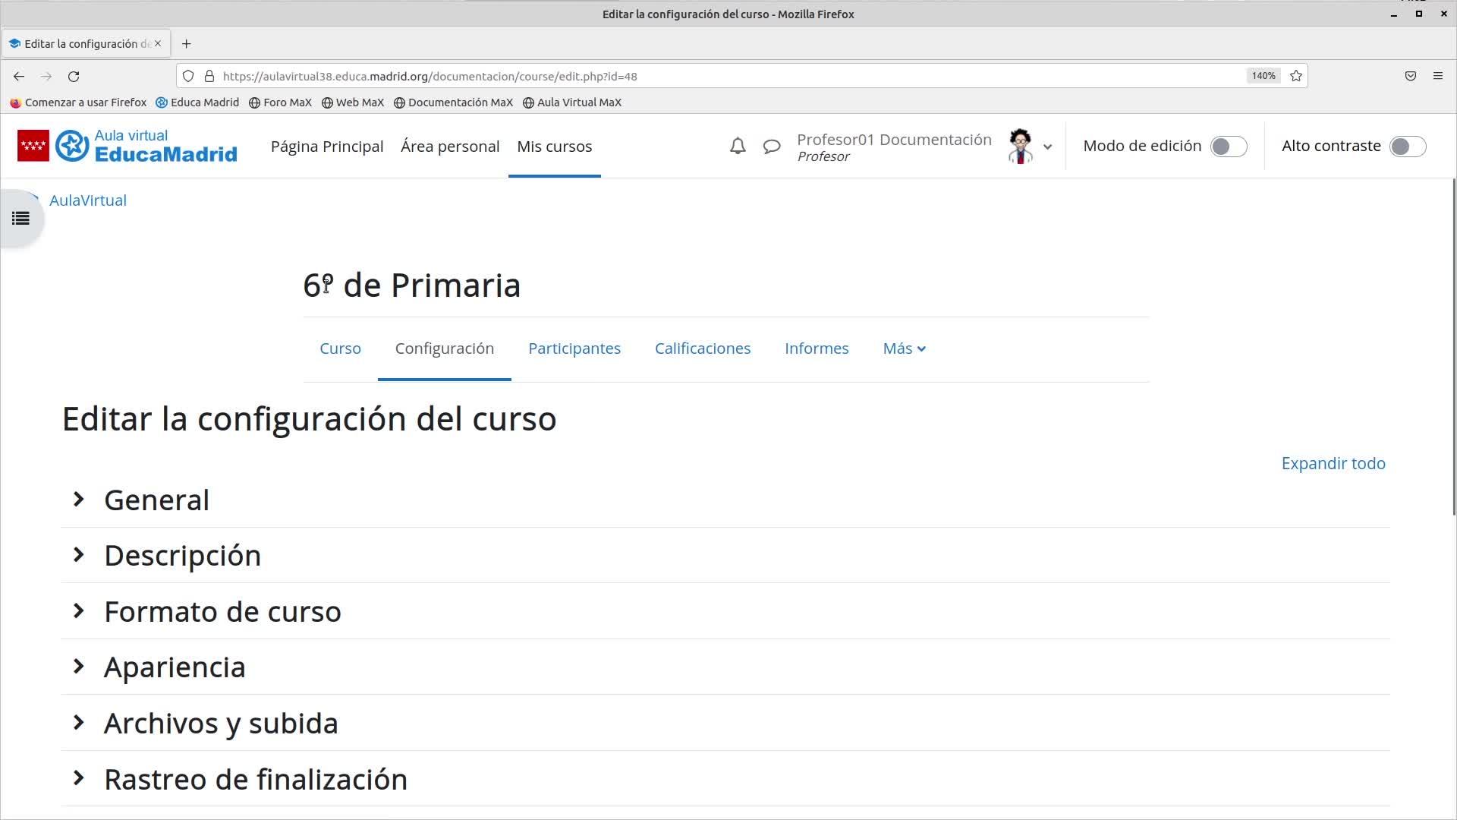Enable the Alto contraste switch
The image size is (1457, 820).
click(1408, 147)
